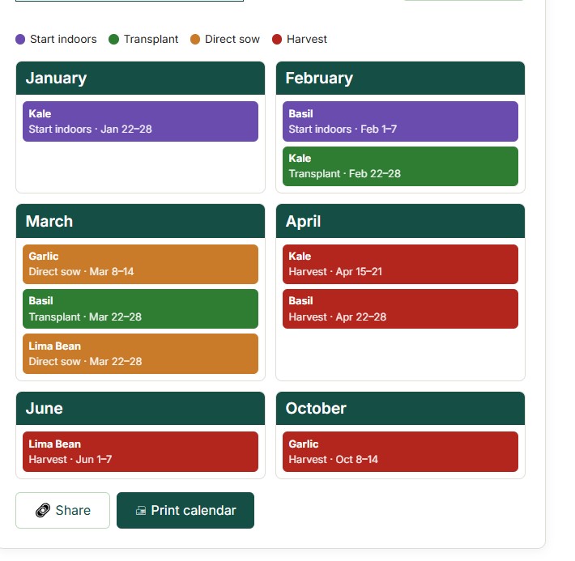
Task: Click the link icon on the Share button
Action: pyautogui.click(x=43, y=510)
